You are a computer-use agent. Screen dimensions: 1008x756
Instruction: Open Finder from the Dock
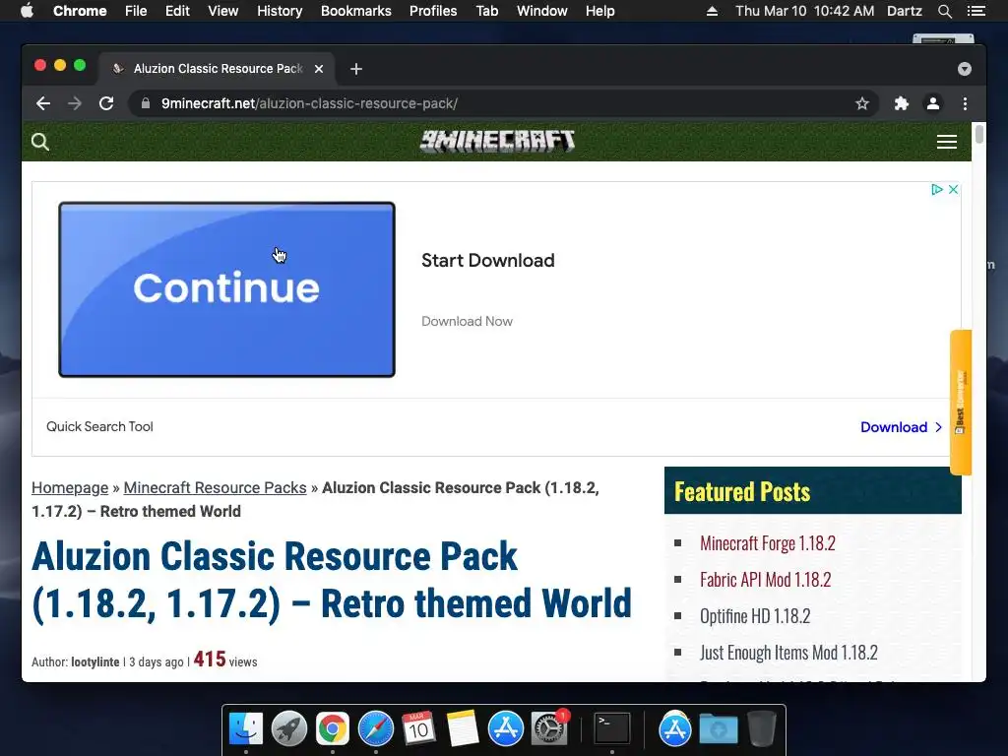coord(245,729)
